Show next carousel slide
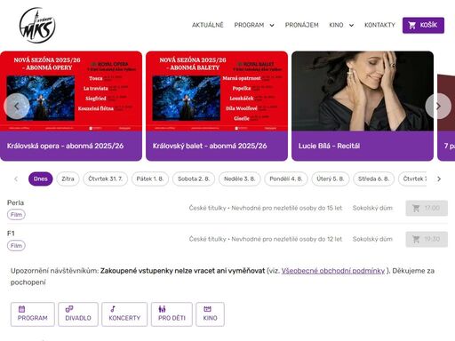 (438, 106)
